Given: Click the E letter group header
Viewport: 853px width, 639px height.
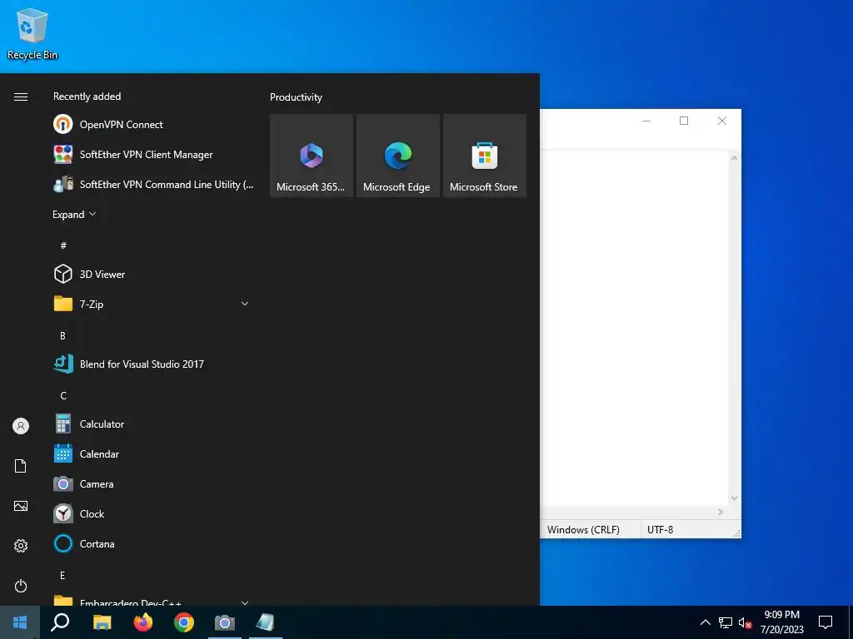Looking at the screenshot, I should tap(62, 576).
